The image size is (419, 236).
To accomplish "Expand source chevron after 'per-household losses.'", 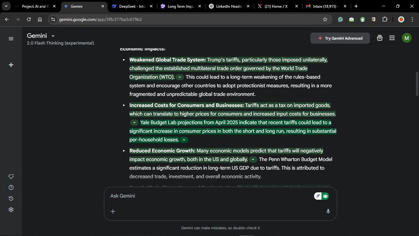I will tap(184, 140).
